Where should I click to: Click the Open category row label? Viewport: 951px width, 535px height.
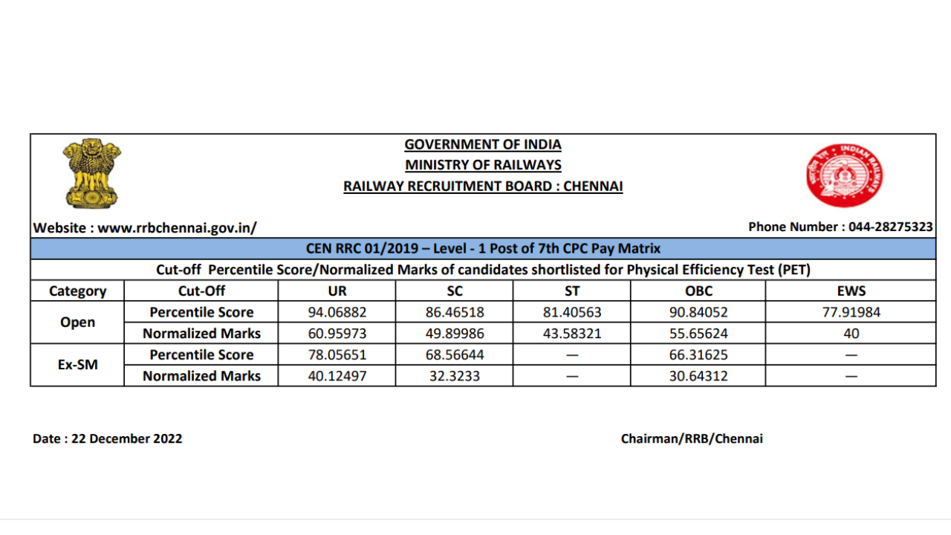pyautogui.click(x=77, y=322)
